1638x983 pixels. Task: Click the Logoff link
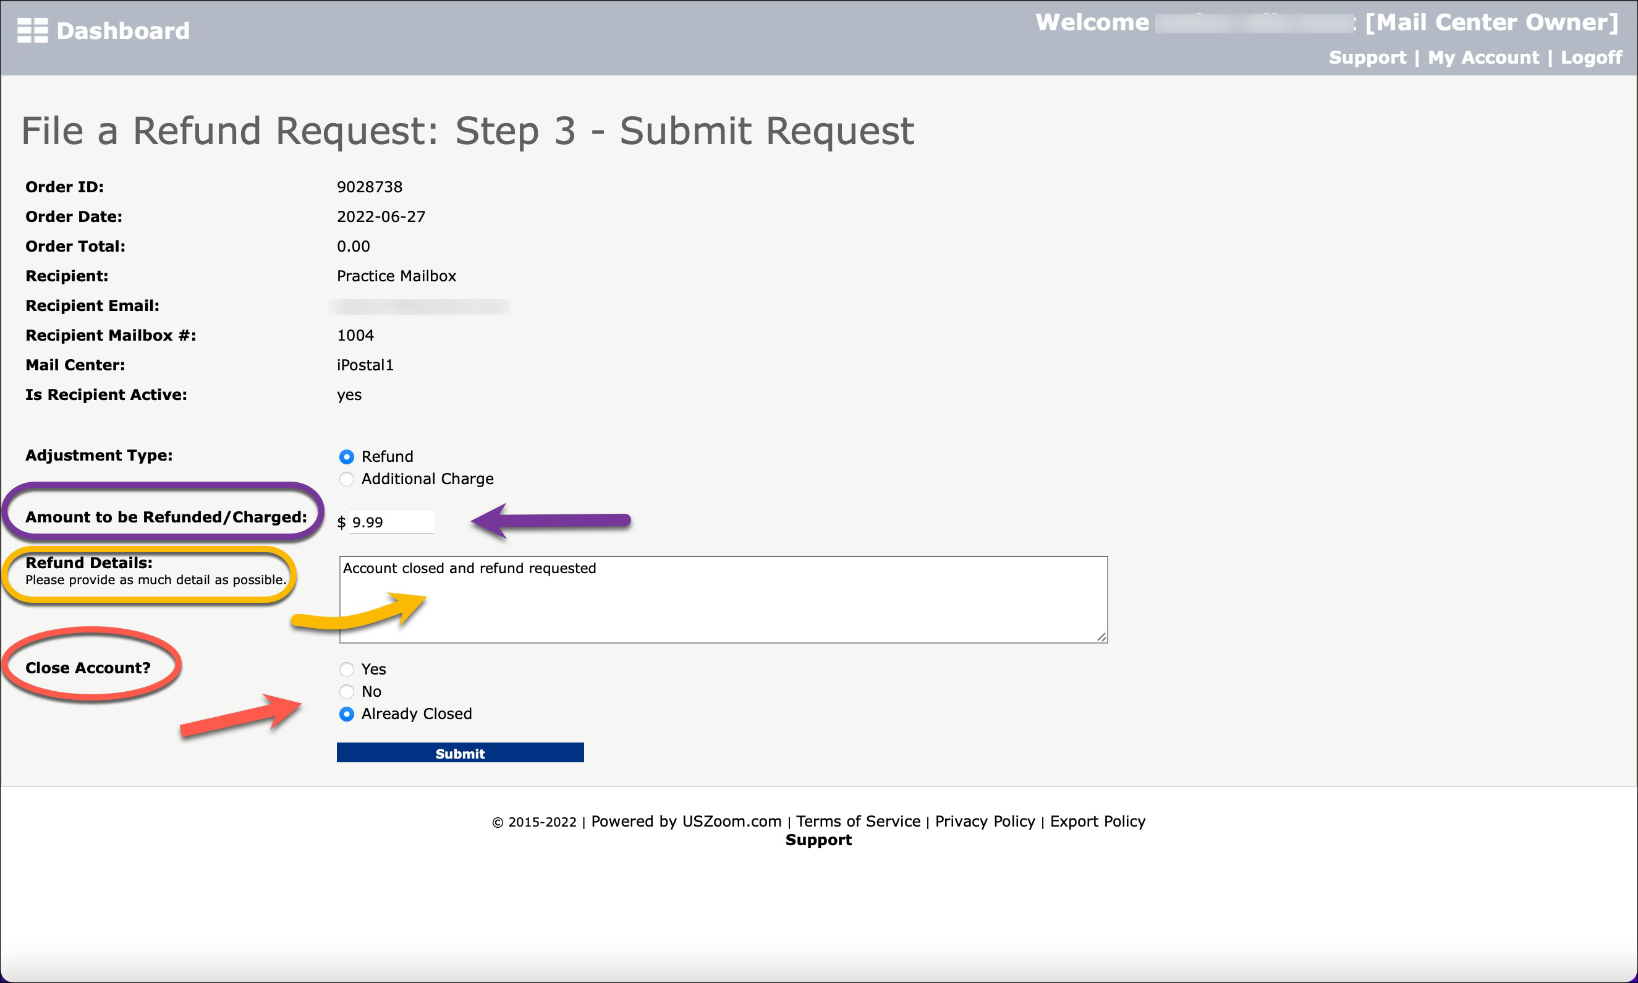[x=1591, y=57]
